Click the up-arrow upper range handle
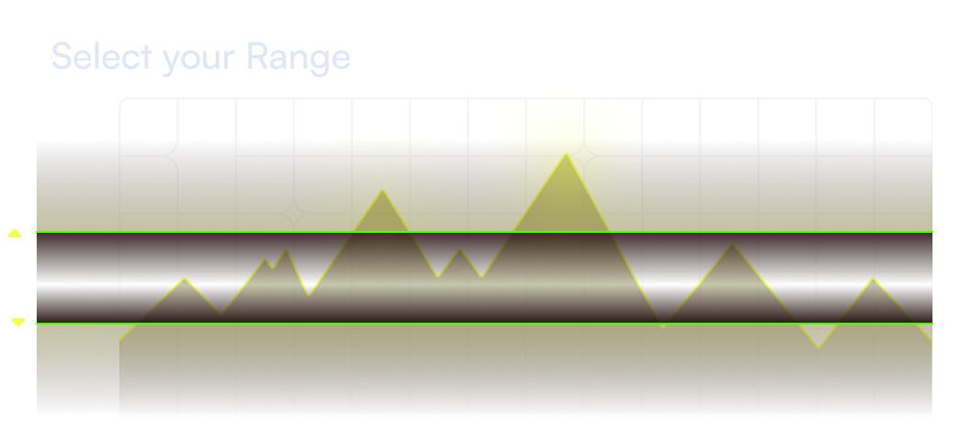 pyautogui.click(x=15, y=234)
